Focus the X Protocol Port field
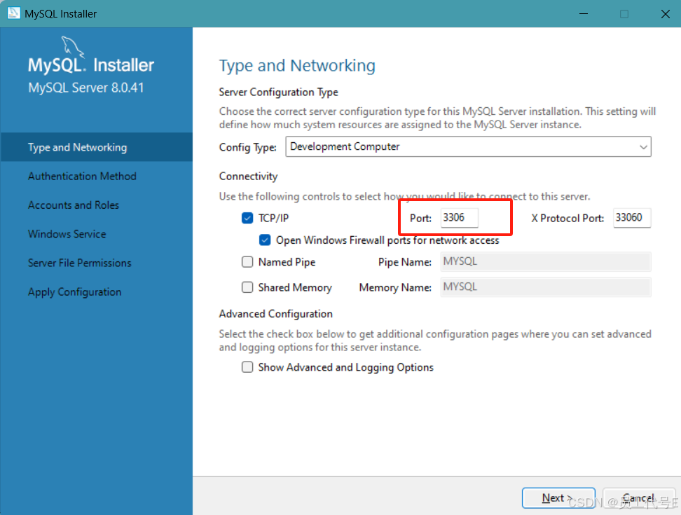 [632, 217]
